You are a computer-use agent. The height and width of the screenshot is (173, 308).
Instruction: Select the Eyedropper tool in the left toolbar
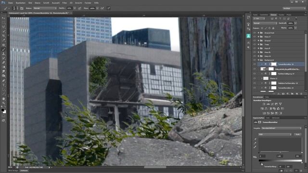point(3,40)
